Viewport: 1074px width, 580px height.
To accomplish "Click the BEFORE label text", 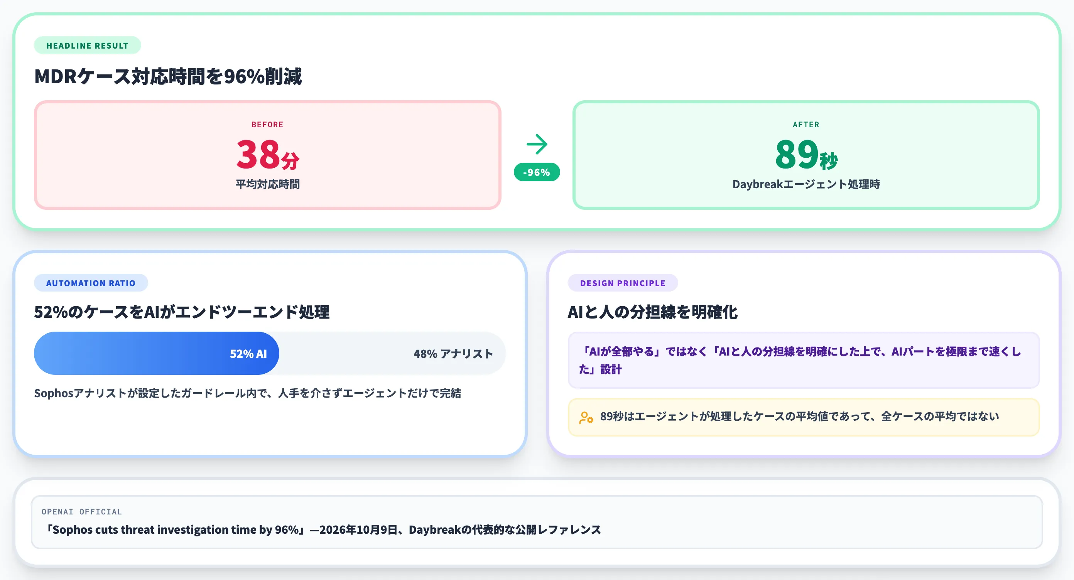I will coord(267,125).
